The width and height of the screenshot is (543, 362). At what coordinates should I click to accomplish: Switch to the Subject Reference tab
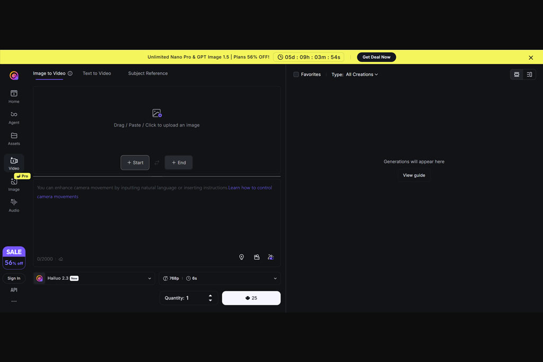[148, 73]
